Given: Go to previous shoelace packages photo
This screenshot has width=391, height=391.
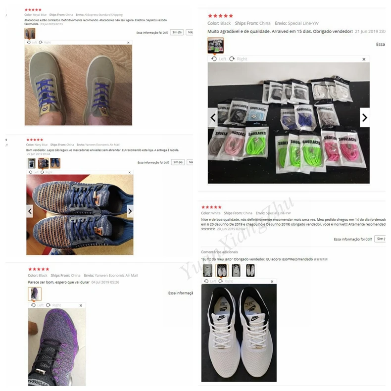Looking at the screenshot, I should pos(213,118).
